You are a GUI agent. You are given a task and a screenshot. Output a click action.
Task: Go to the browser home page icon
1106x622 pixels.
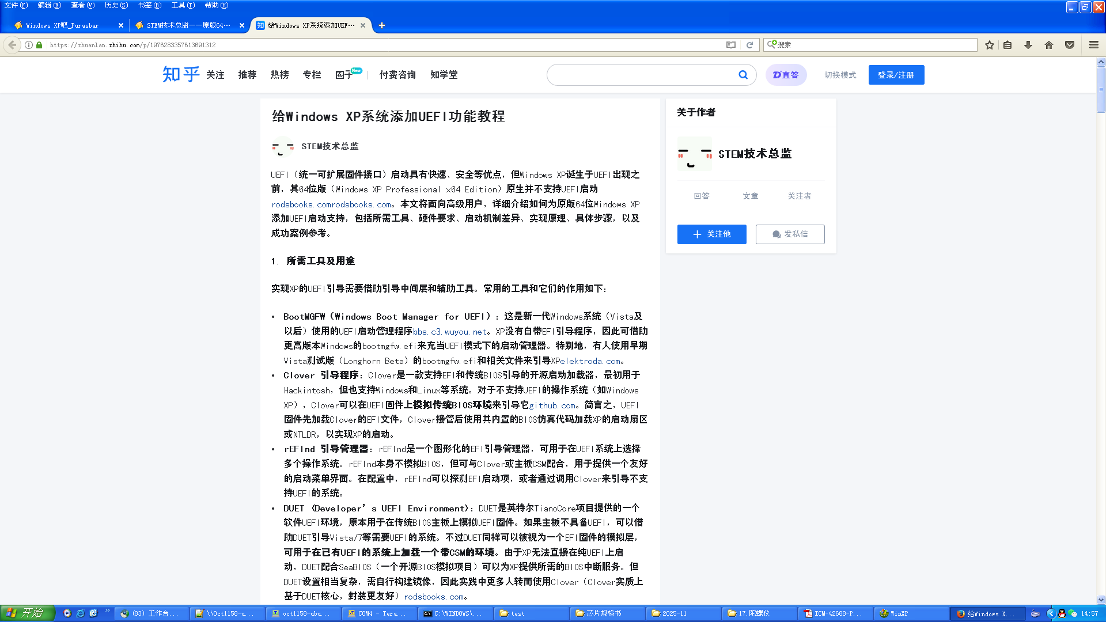pos(1049,45)
